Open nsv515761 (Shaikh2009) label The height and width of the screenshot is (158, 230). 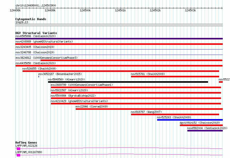tap(148, 74)
